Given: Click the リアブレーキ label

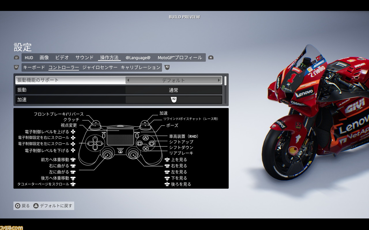Looking at the screenshot, I should pos(181,153).
